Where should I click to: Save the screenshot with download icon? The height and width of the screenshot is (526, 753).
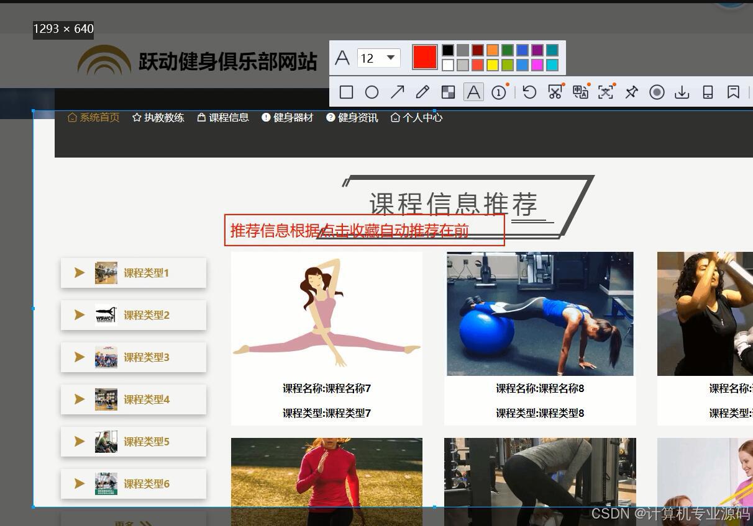[682, 92]
